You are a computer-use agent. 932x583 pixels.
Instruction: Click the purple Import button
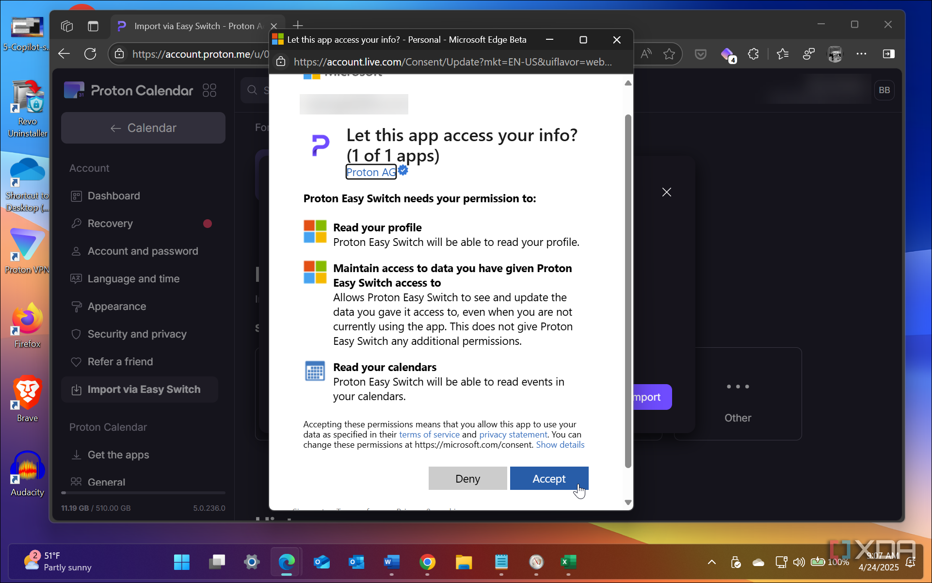pos(652,397)
